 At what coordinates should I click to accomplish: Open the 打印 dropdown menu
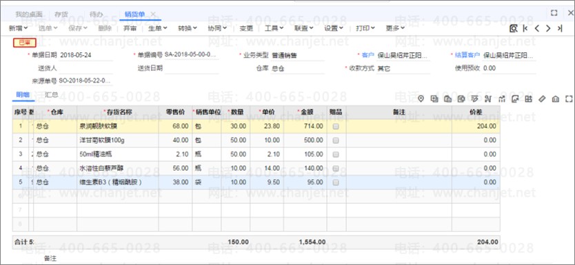click(x=365, y=28)
